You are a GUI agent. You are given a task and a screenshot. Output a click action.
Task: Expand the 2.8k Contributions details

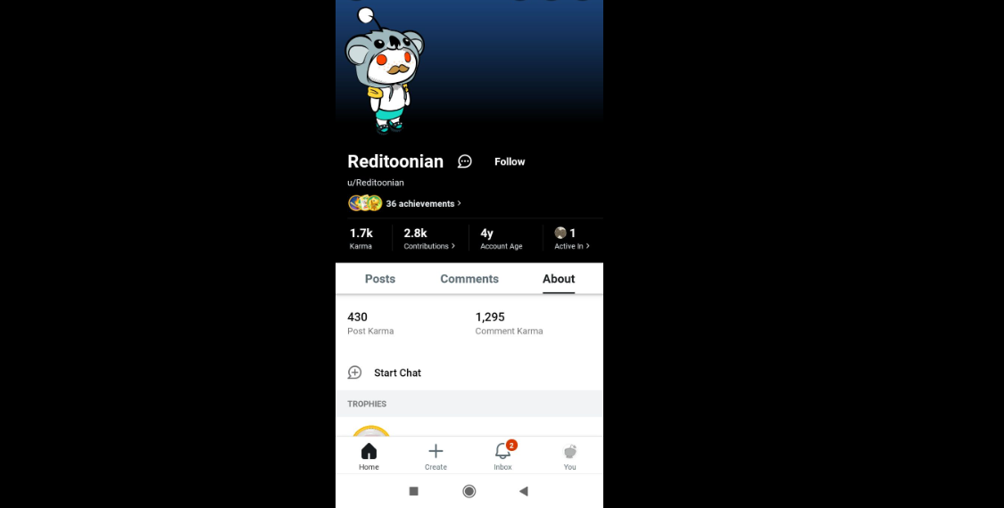(x=429, y=238)
